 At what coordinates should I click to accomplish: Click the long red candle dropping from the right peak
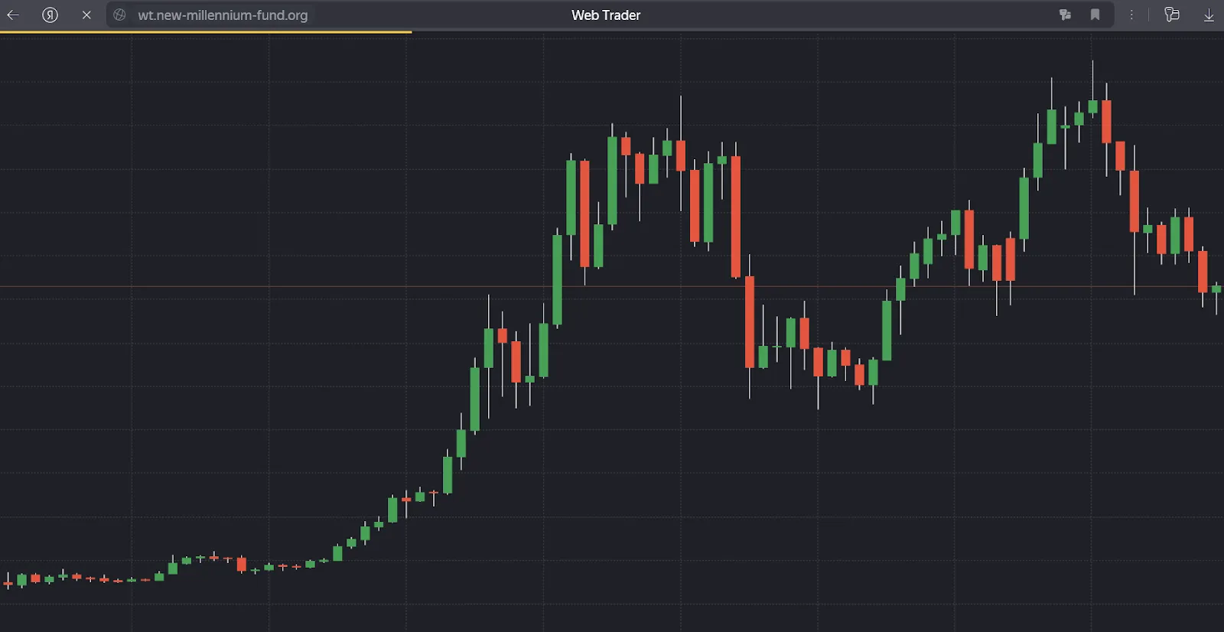click(x=1134, y=201)
